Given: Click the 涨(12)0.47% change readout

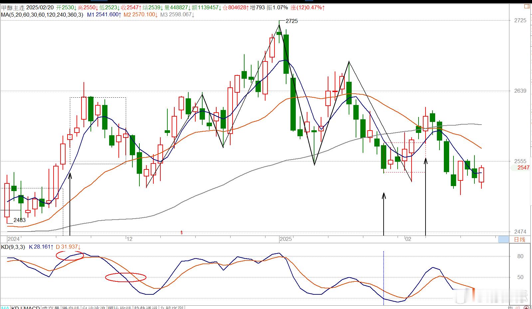Looking at the screenshot, I should (x=308, y=7).
